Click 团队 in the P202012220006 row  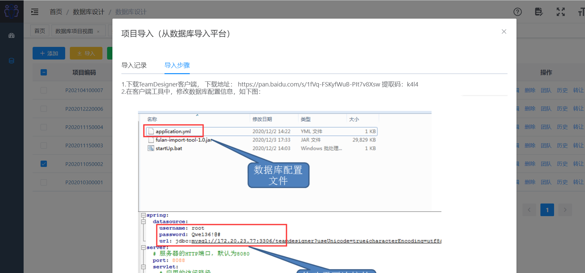coord(546,109)
